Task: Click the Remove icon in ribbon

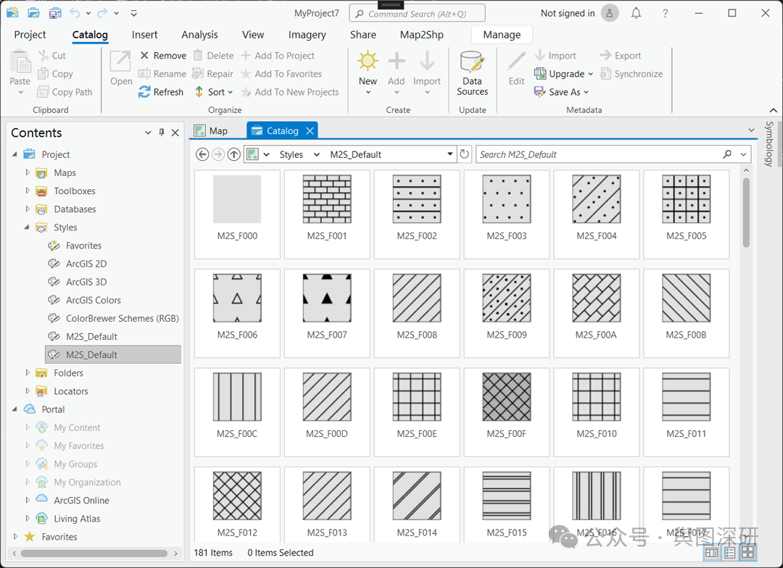Action: [x=144, y=56]
